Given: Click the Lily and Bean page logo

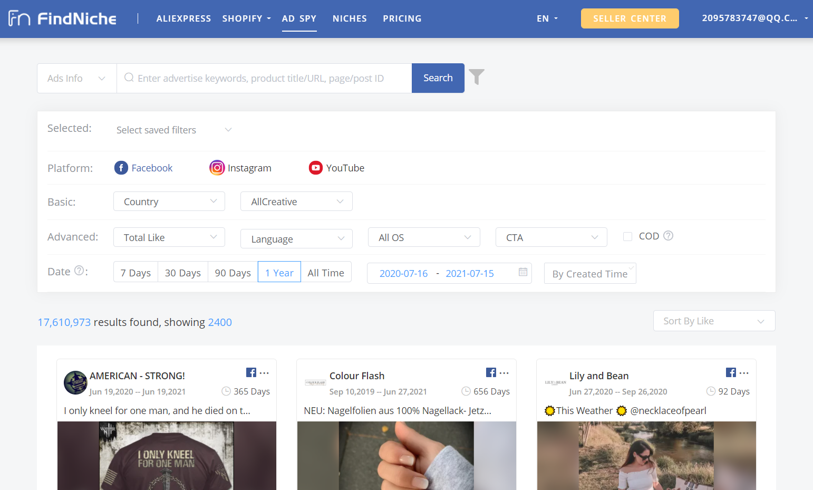Looking at the screenshot, I should (555, 382).
